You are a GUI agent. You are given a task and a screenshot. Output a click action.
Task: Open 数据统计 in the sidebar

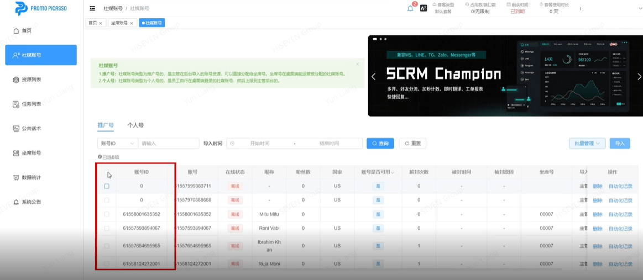click(x=31, y=177)
